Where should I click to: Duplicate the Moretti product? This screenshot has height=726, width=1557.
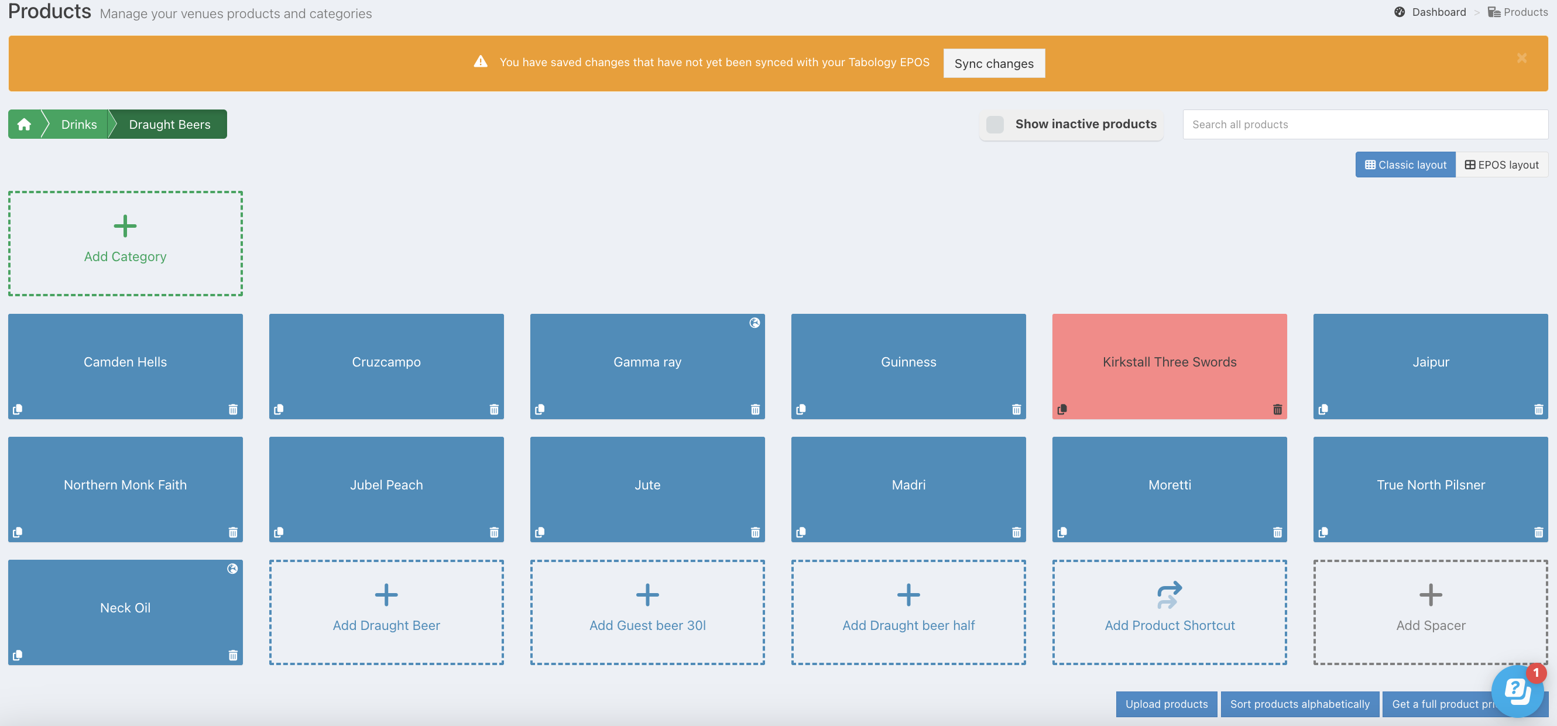pyautogui.click(x=1062, y=532)
